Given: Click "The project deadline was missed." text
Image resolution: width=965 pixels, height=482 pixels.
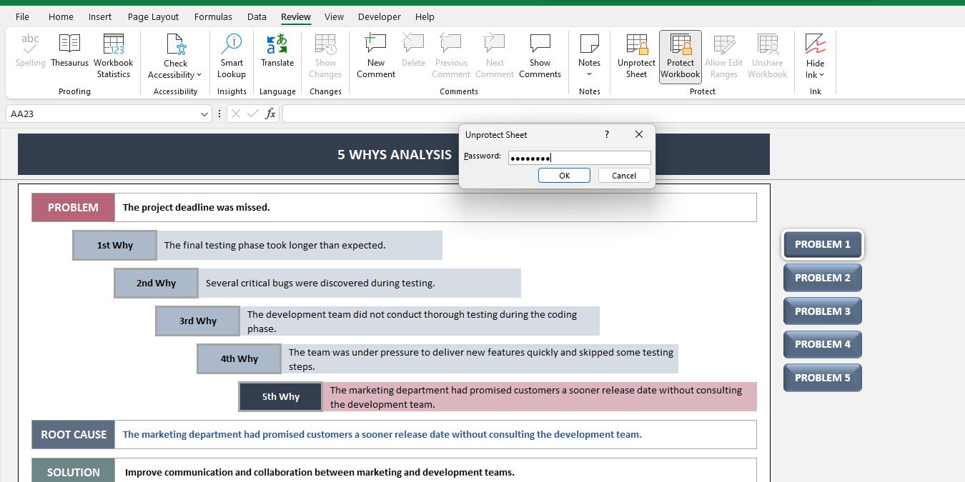Looking at the screenshot, I should pos(197,208).
